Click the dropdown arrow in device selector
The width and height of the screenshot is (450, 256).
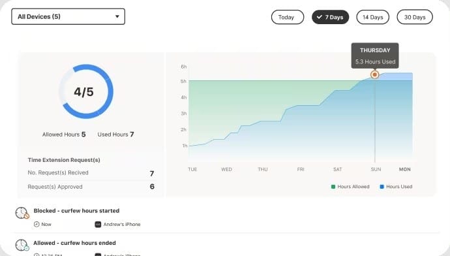pyautogui.click(x=117, y=16)
